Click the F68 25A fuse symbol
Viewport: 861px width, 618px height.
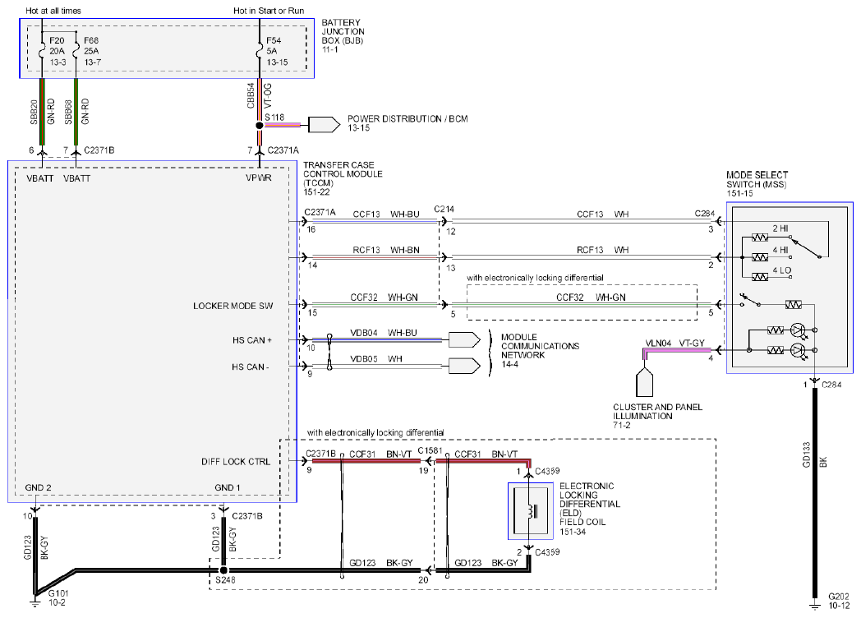click(76, 50)
